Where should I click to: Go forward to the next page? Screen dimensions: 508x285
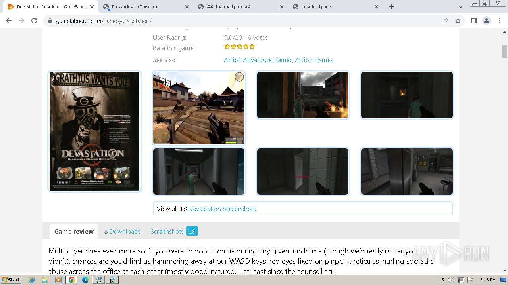tap(21, 21)
